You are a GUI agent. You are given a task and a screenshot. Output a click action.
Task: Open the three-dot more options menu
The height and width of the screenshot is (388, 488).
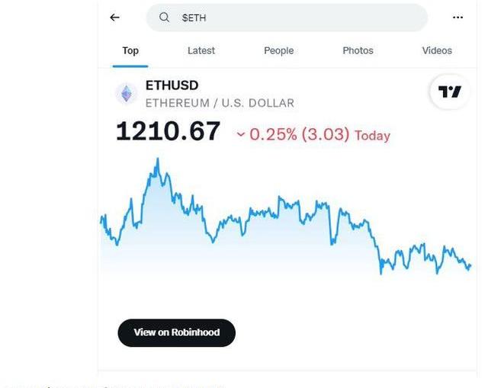(457, 18)
